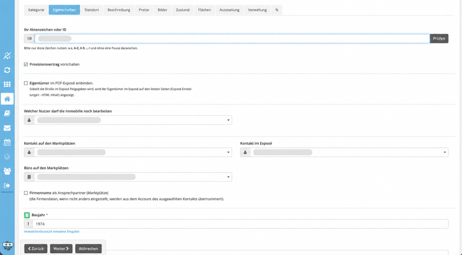Open the Zustand tab
462x255 pixels.
[182, 10]
